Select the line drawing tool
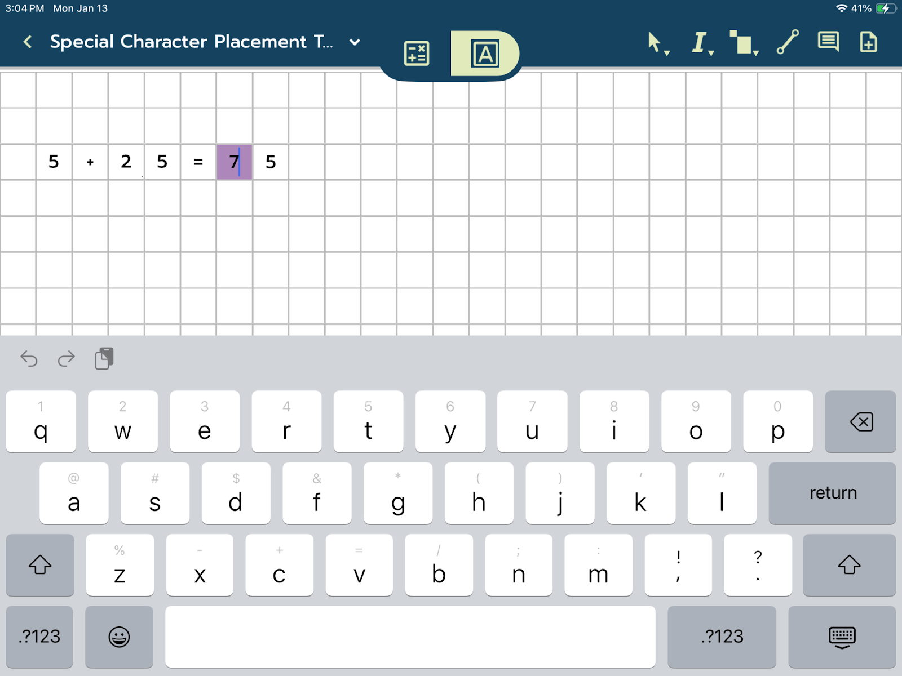The height and width of the screenshot is (676, 902). click(x=788, y=42)
